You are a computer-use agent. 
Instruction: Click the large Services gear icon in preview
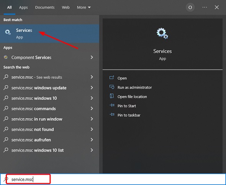[x=162, y=33]
